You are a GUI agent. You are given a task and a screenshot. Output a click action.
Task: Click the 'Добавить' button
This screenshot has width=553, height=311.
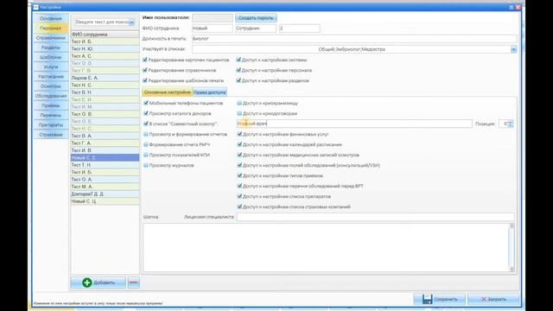pyautogui.click(x=98, y=282)
